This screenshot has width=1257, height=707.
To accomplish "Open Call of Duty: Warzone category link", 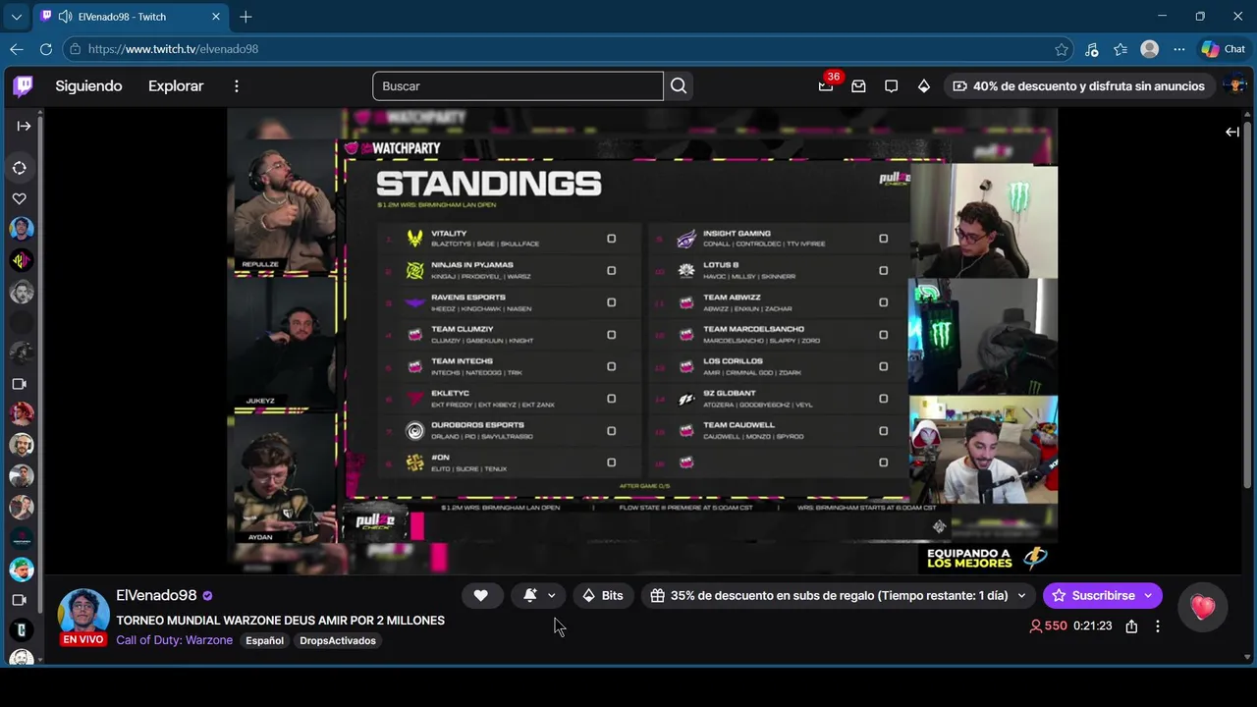I will point(175,640).
